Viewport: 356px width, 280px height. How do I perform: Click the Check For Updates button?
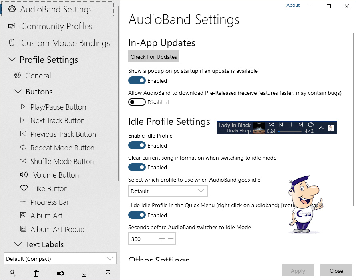154,57
